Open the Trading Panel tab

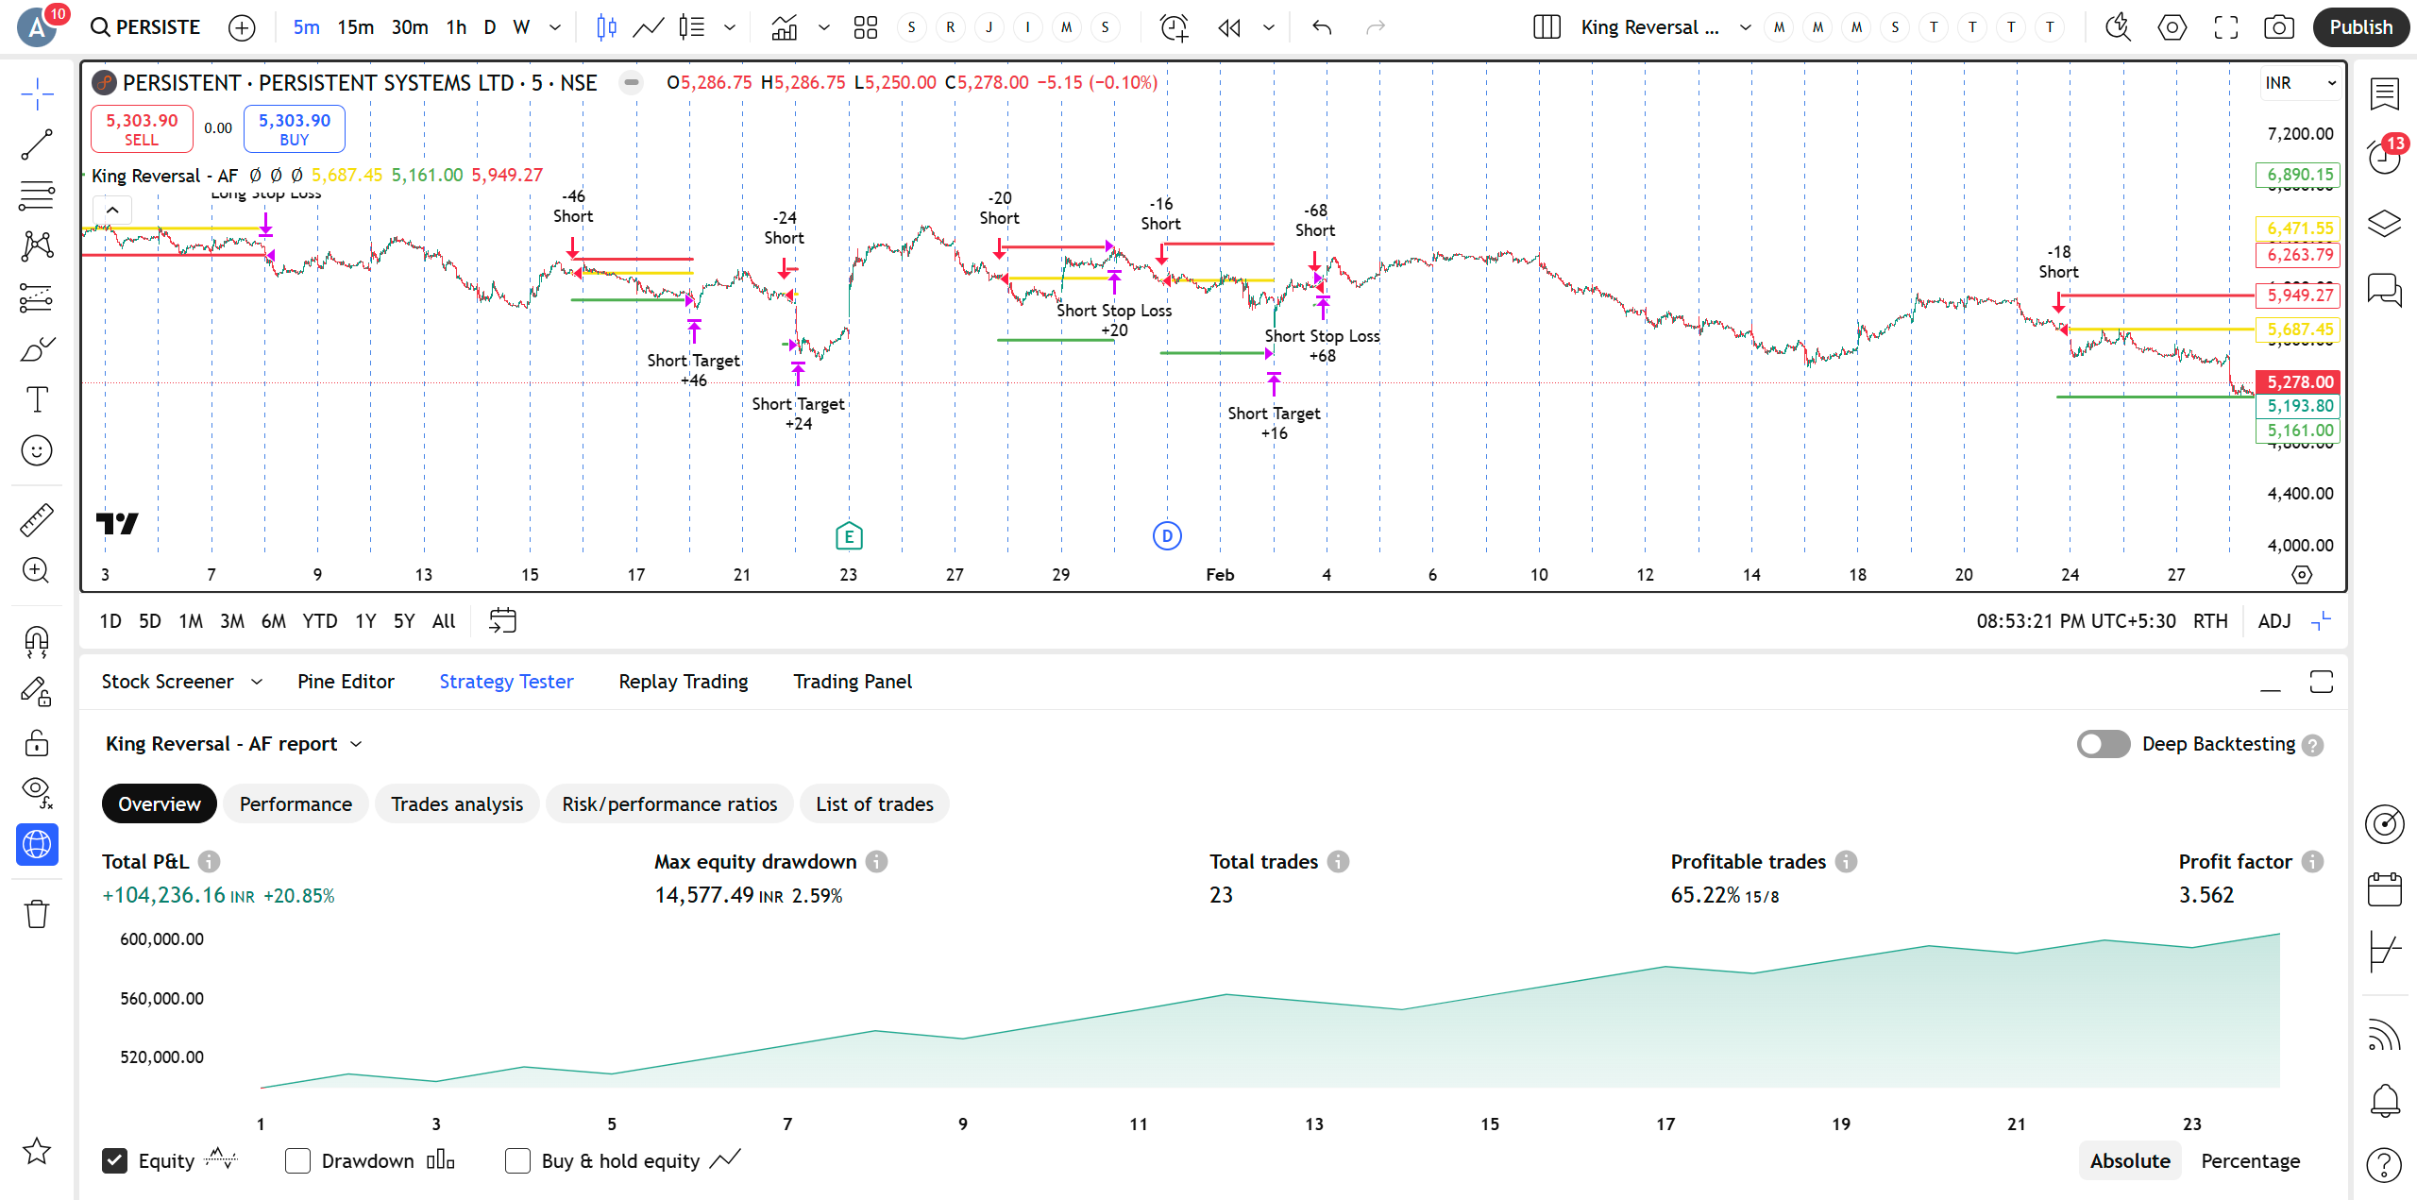pos(853,682)
